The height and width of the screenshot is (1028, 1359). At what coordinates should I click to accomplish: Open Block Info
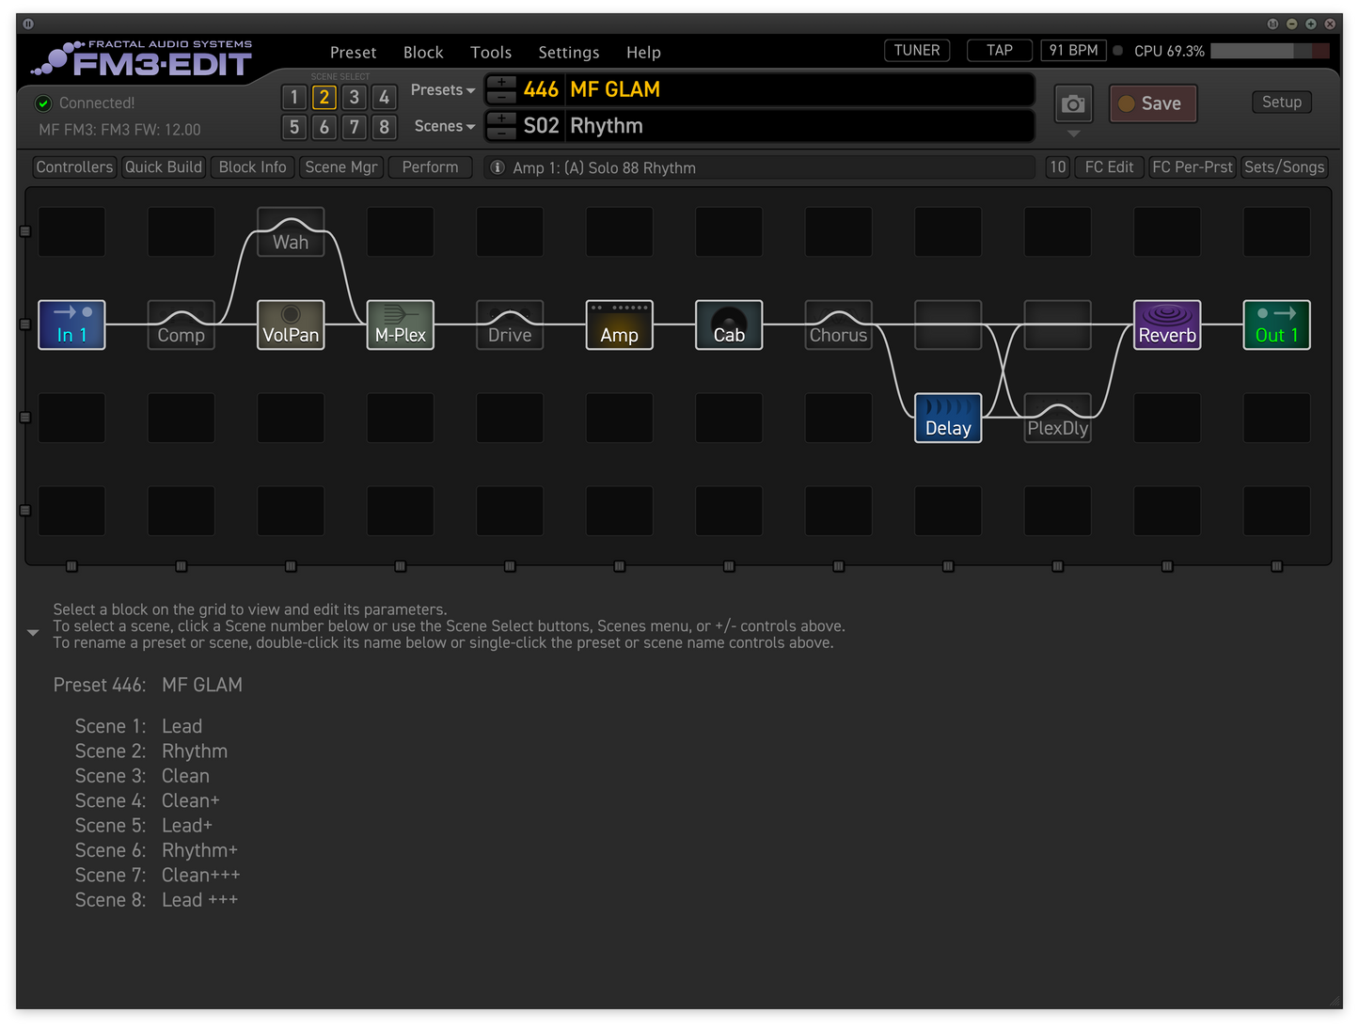[252, 167]
